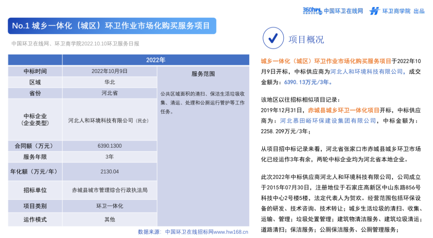Select the 3年 service term cell

109,157
